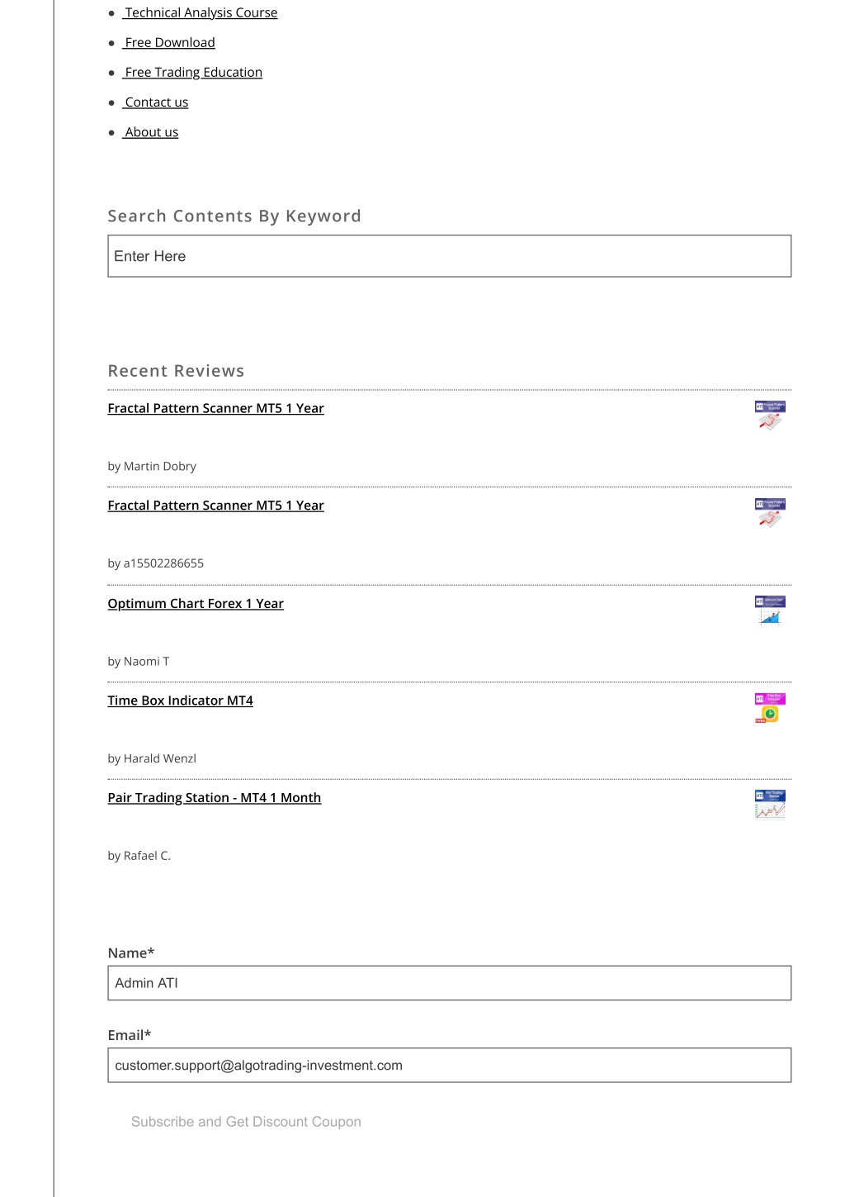
Task: Click the Name input field
Action: (x=450, y=983)
